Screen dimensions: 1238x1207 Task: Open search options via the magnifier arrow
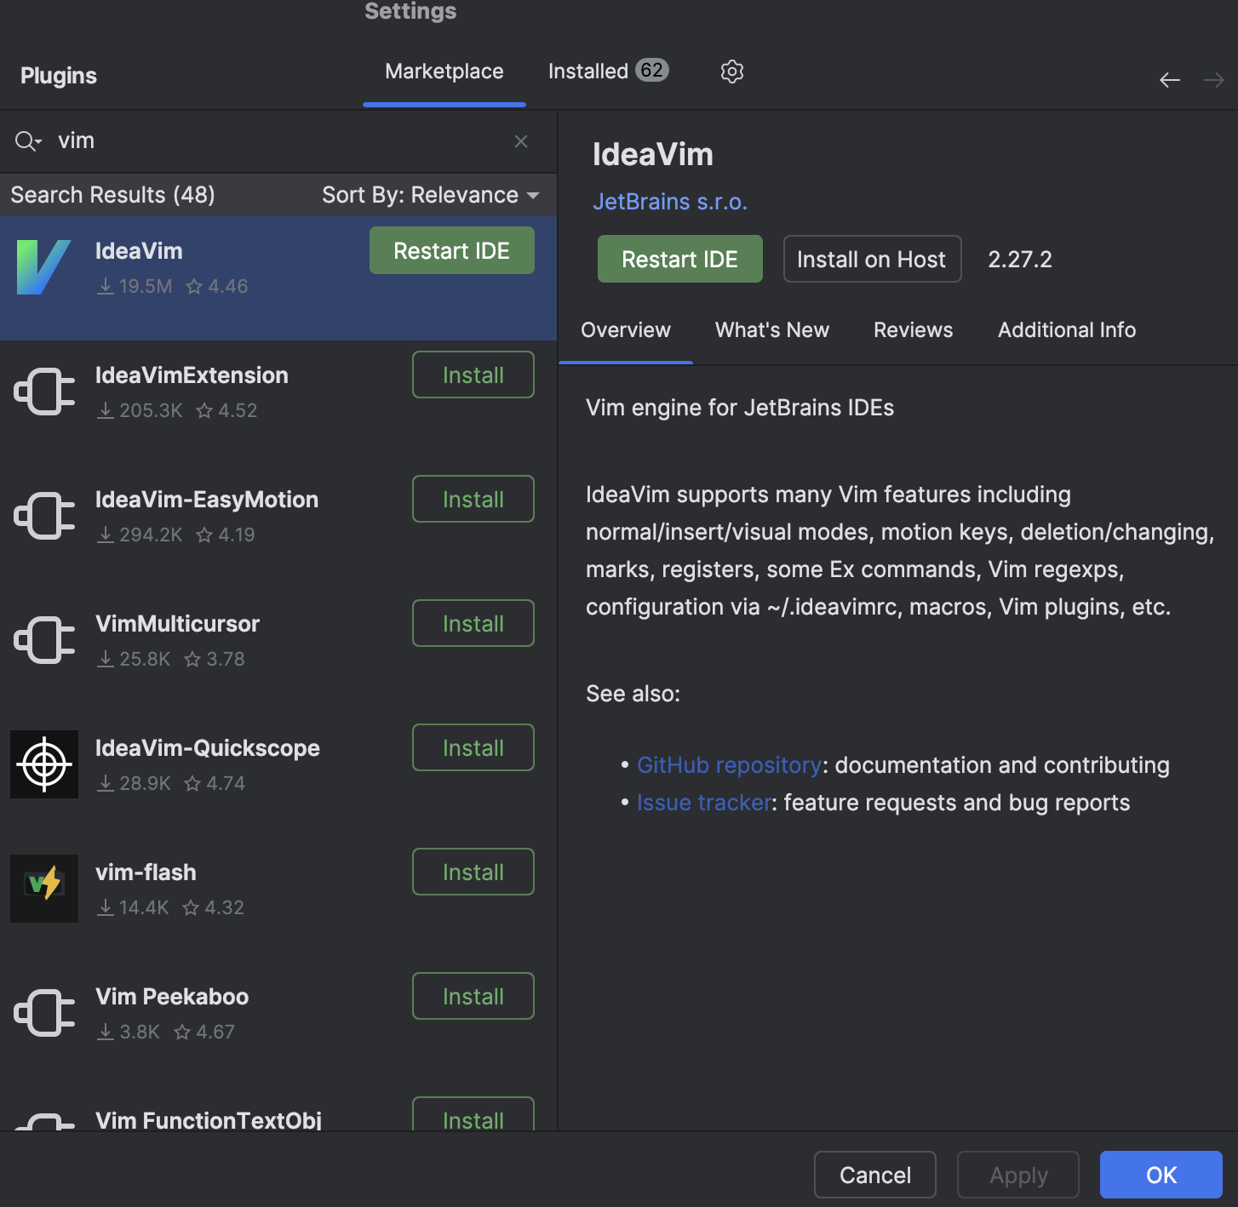click(28, 140)
